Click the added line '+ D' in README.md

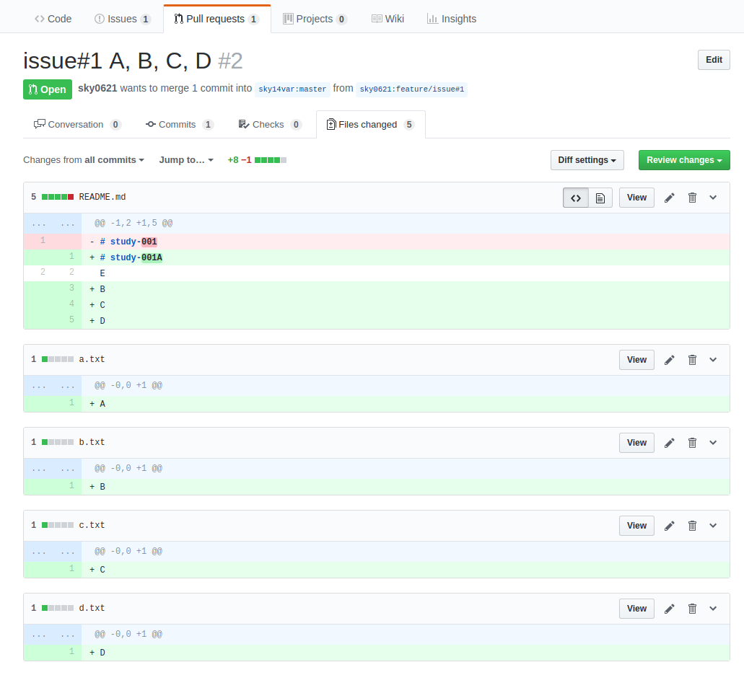406,321
